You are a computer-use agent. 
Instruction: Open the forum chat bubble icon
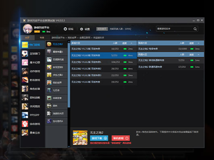(x=65, y=29)
